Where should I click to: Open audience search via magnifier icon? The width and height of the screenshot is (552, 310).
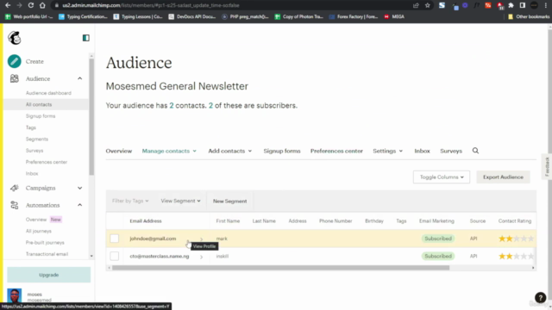[x=475, y=151]
